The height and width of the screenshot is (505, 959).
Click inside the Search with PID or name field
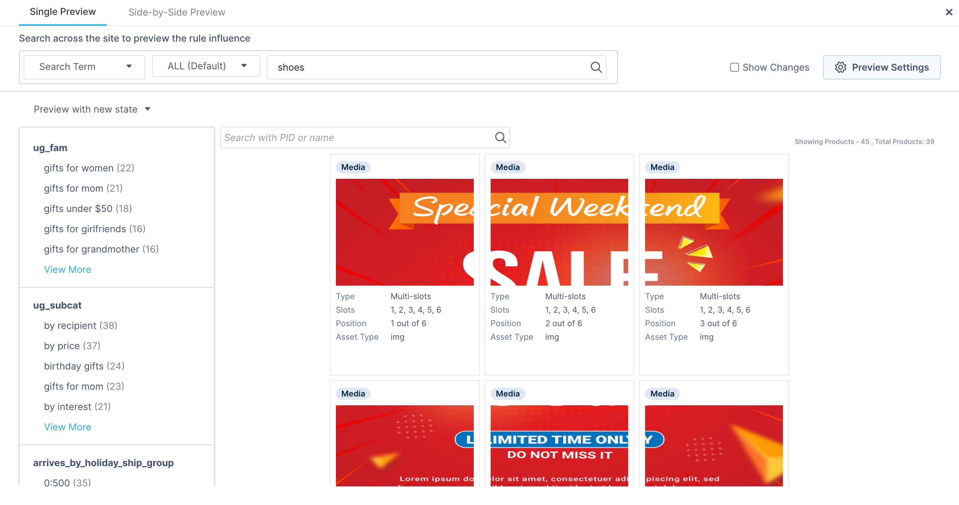[x=354, y=138]
